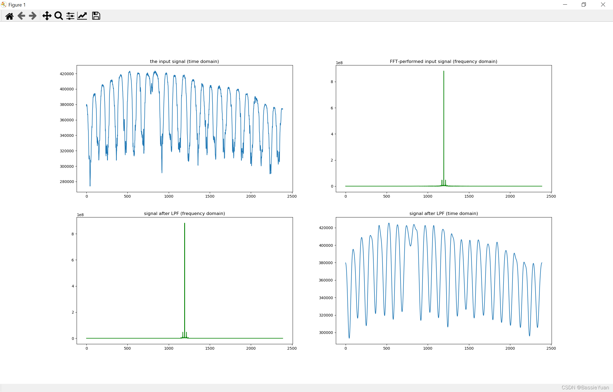The image size is (613, 392).
Task: Click title 'signal after LPF (time domain)'
Action: 443,213
